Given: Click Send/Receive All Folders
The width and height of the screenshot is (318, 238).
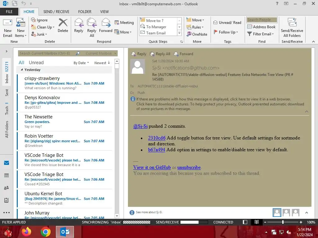Looking at the screenshot, I should click(x=292, y=28).
